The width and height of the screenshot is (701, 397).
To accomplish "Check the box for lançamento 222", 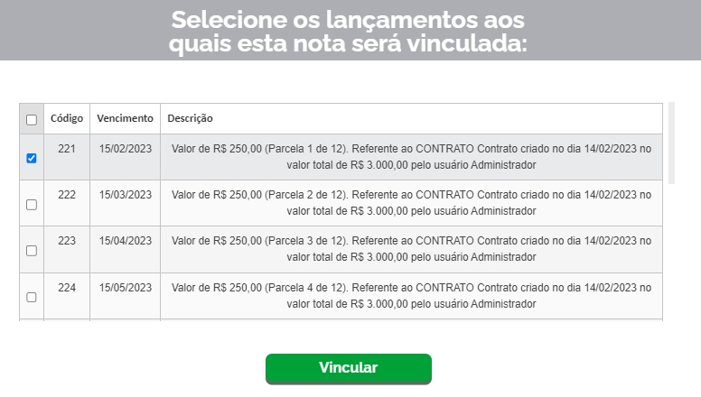I will tap(32, 205).
